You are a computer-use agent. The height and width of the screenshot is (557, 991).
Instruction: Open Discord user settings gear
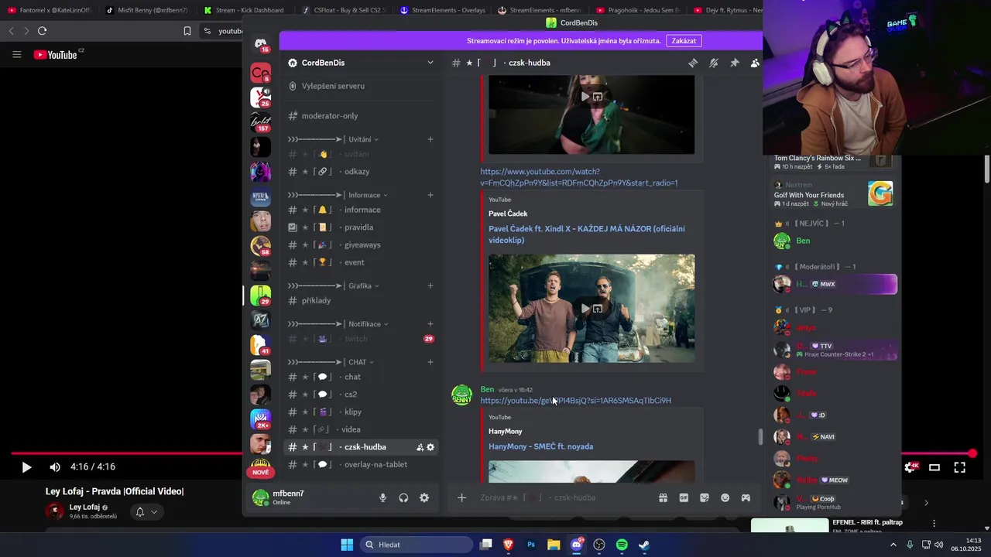click(x=424, y=498)
